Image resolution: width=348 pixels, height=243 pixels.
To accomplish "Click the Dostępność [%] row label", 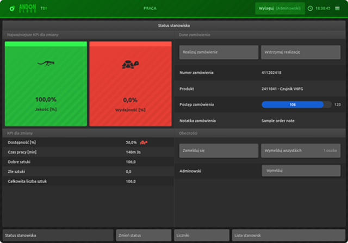I will 22,142.
